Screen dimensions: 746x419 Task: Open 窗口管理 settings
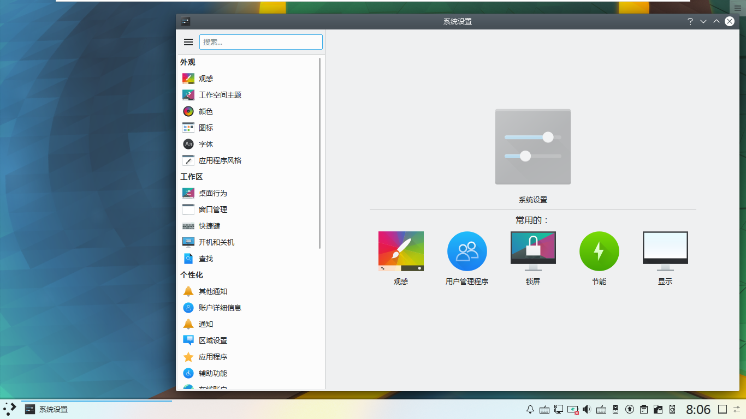(248, 209)
